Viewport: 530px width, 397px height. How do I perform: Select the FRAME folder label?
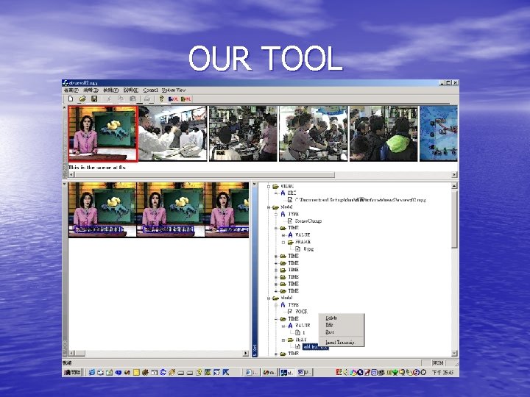coord(303,242)
